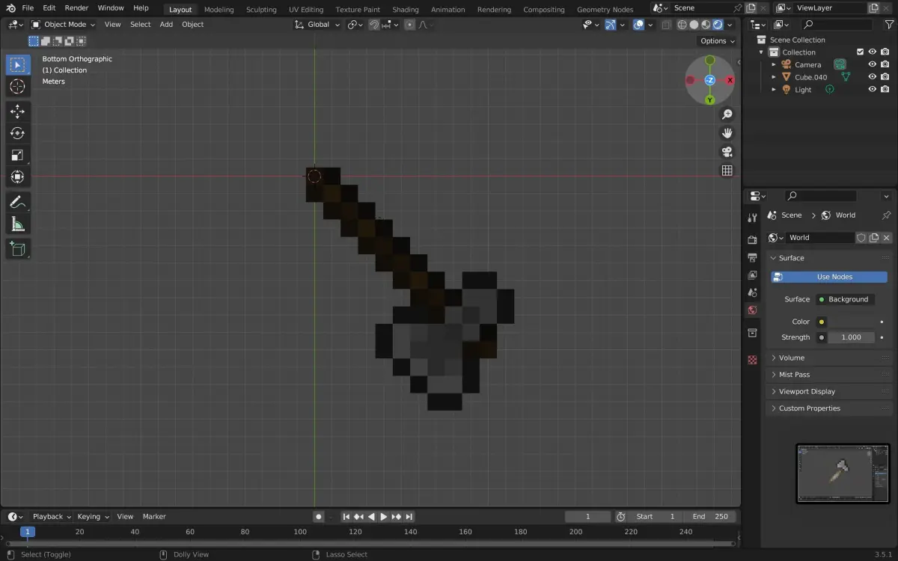
Task: Open the Render menu
Action: tap(76, 7)
